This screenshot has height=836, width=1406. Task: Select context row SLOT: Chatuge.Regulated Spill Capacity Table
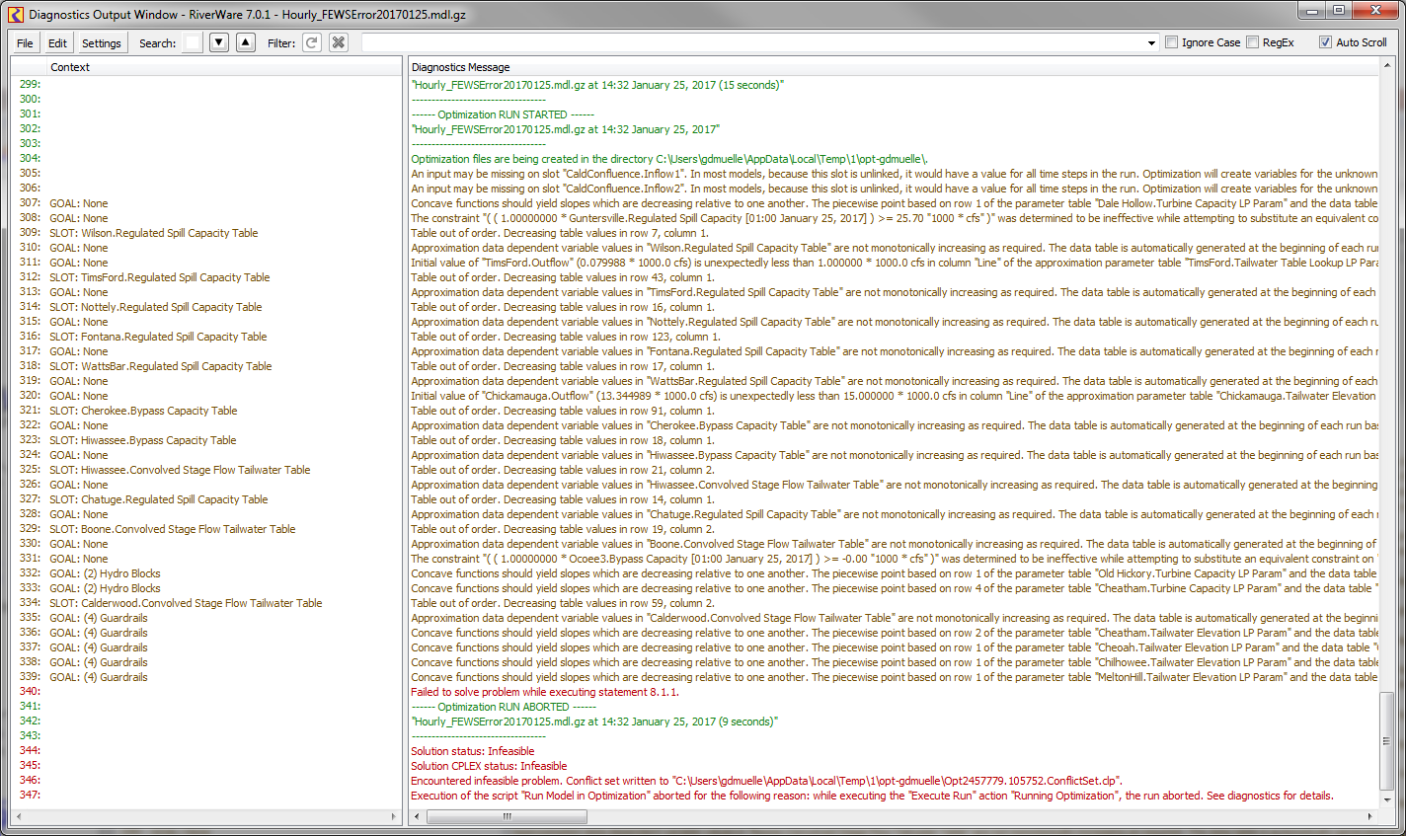click(x=159, y=499)
